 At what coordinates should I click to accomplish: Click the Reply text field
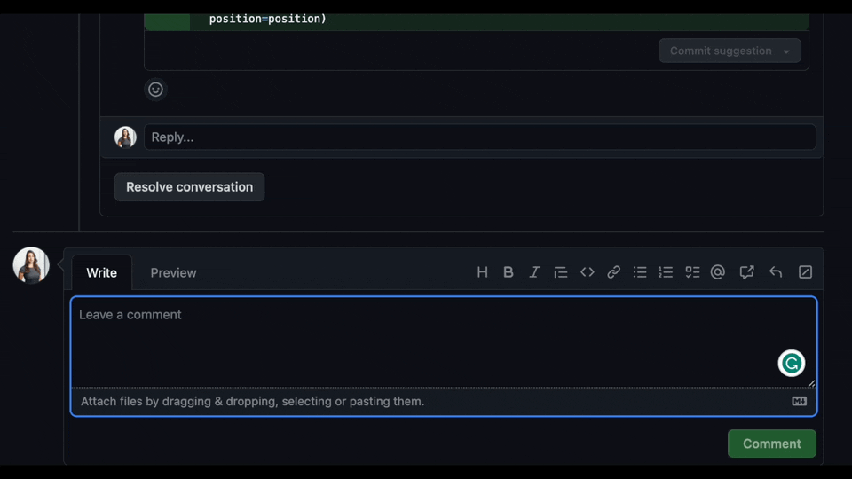point(479,137)
